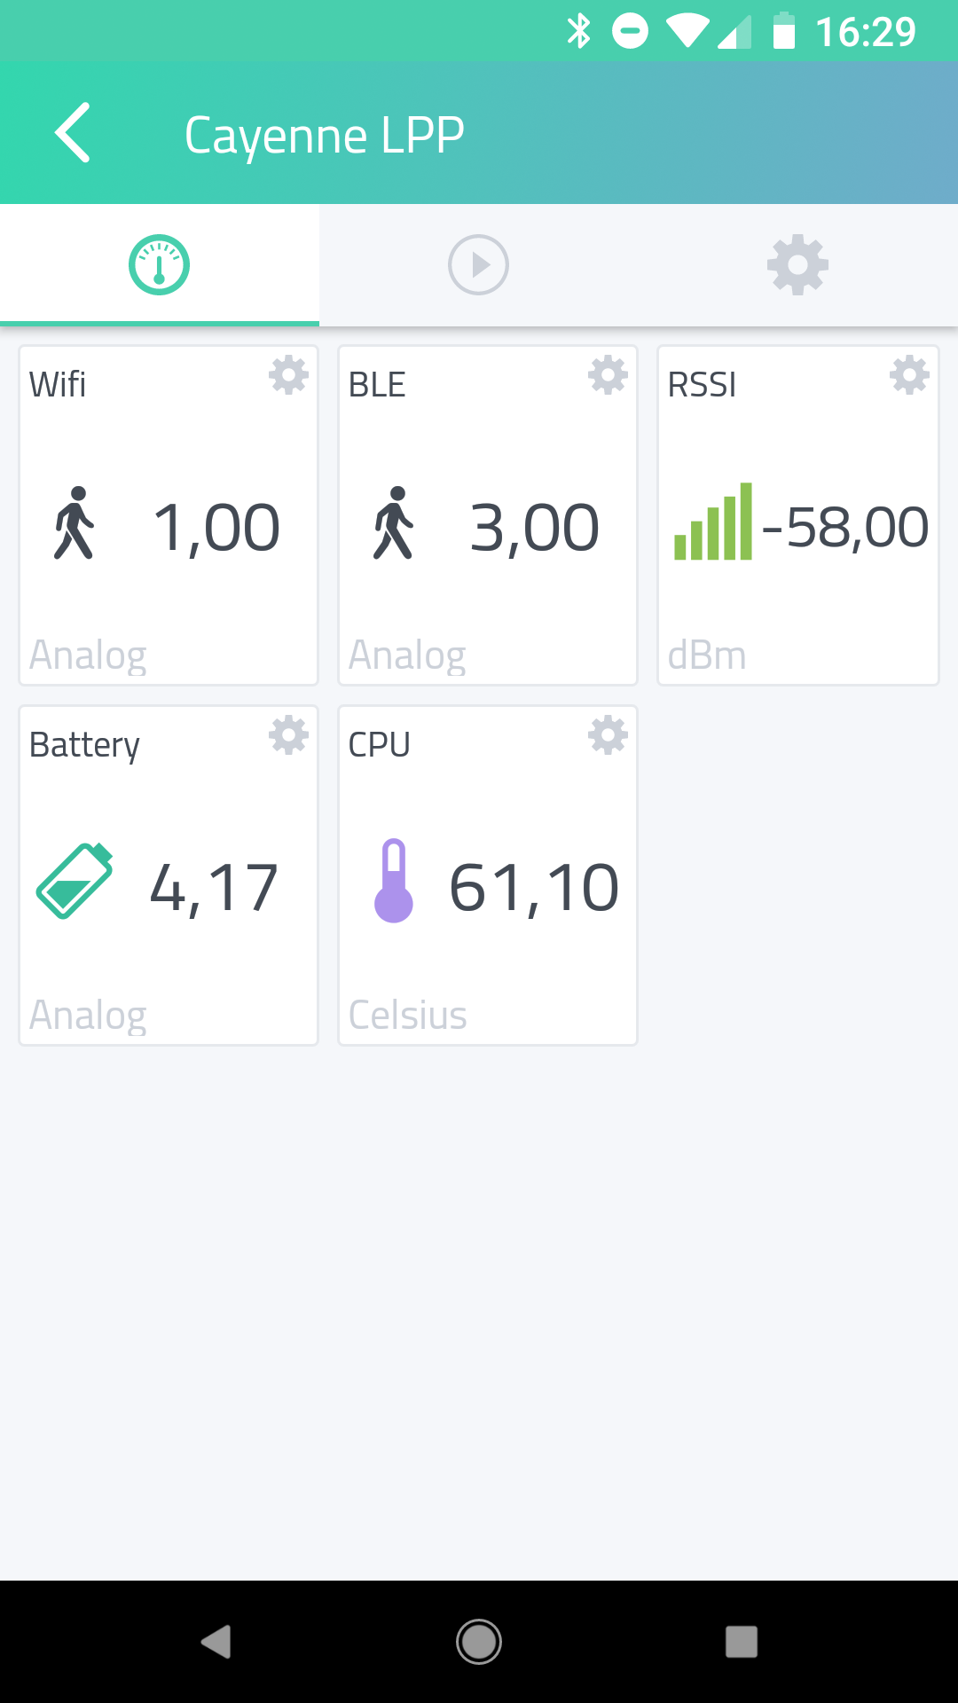Open Wifi widget settings gear
Viewport: 958px width, 1703px height.
click(x=288, y=375)
